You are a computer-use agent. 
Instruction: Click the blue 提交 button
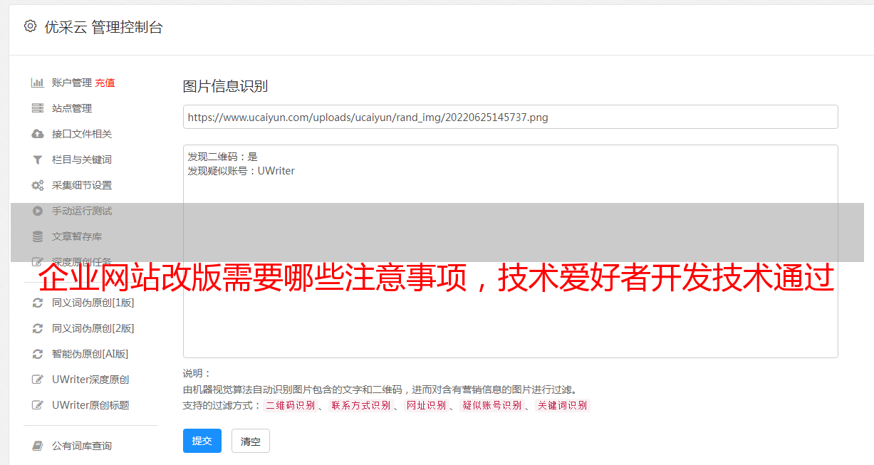coord(202,441)
